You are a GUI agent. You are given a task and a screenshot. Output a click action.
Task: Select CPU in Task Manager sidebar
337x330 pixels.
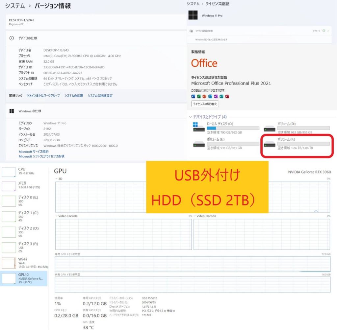click(24, 172)
